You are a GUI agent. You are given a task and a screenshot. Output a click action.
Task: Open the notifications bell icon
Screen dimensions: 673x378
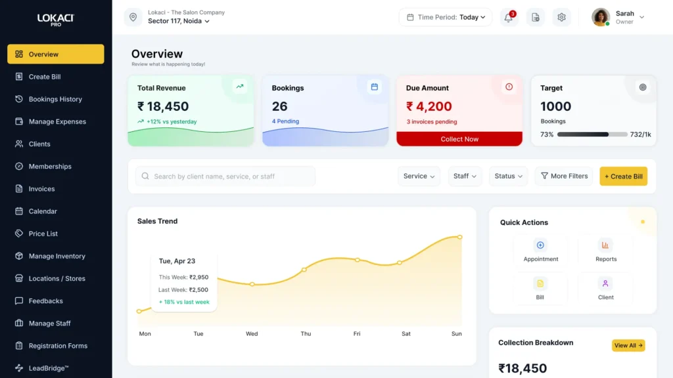[x=508, y=18]
